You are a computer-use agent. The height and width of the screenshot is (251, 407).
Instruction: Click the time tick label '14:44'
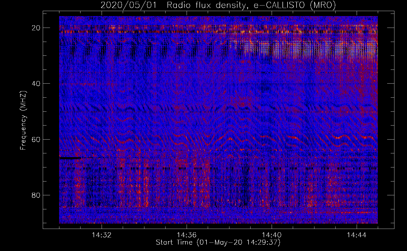click(x=357, y=235)
